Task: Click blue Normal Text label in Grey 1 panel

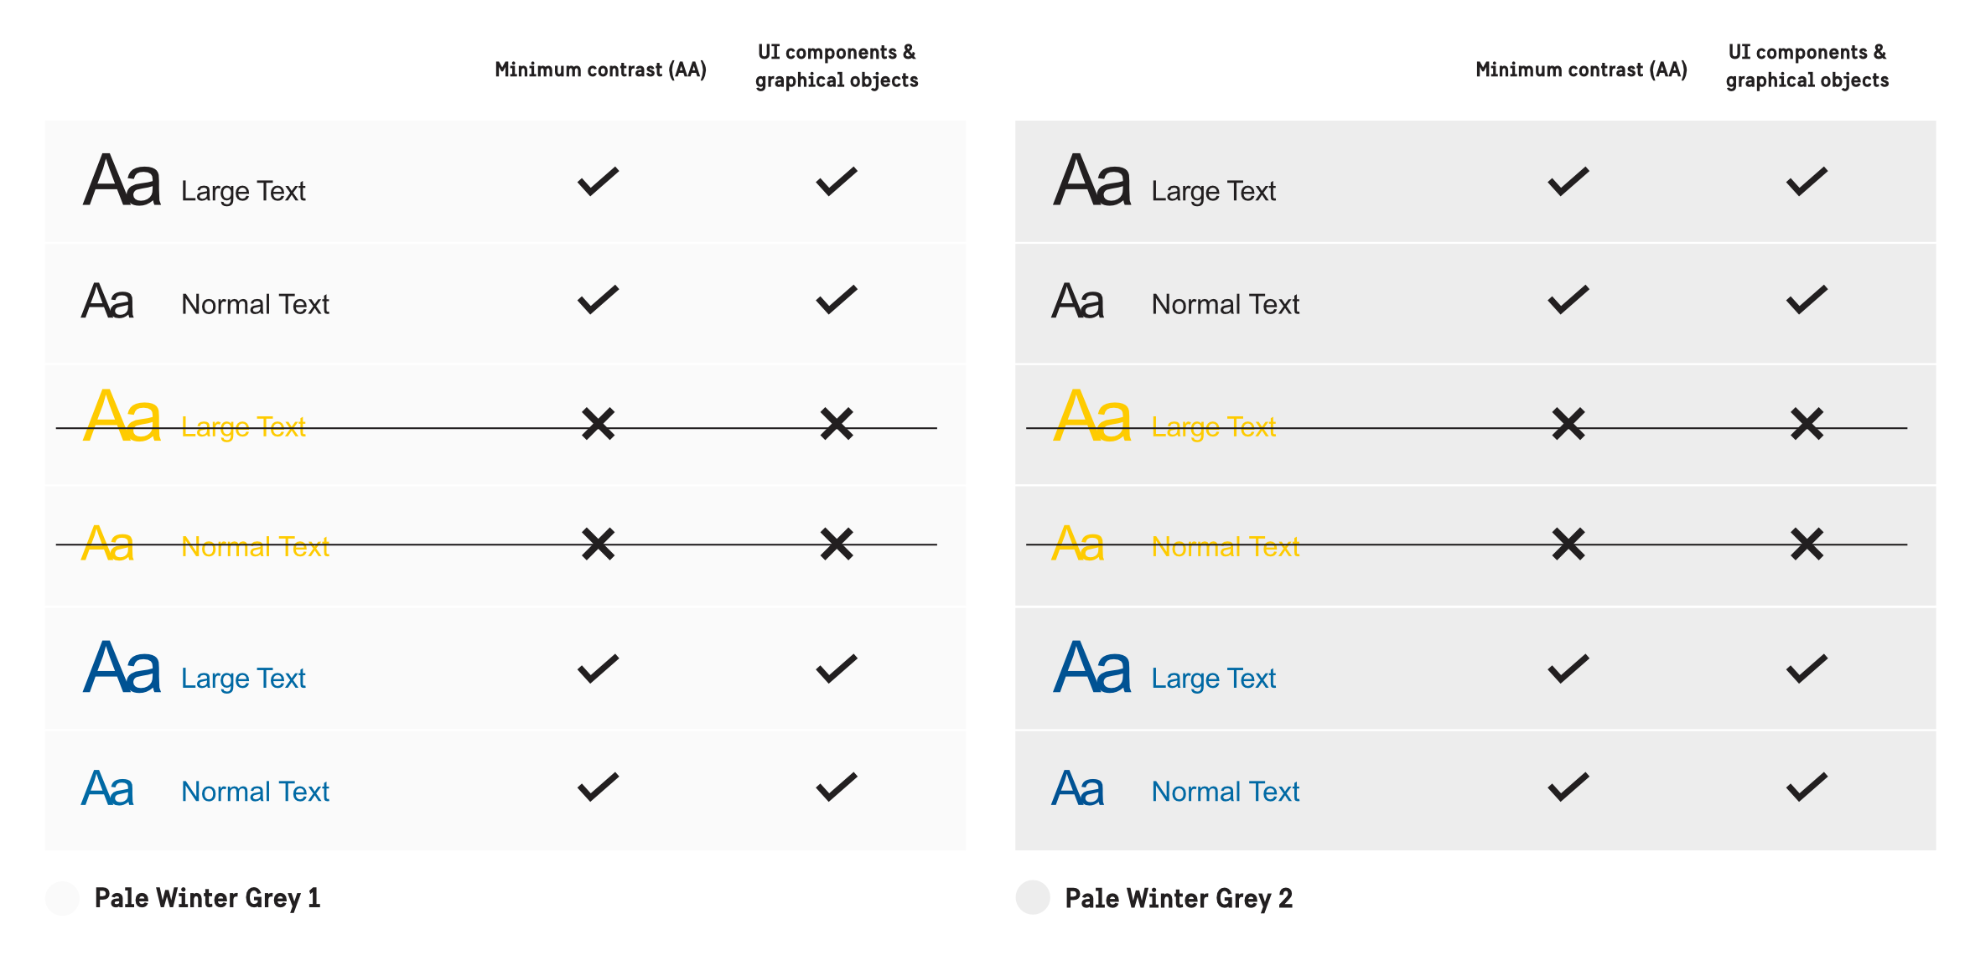Action: click(x=255, y=792)
